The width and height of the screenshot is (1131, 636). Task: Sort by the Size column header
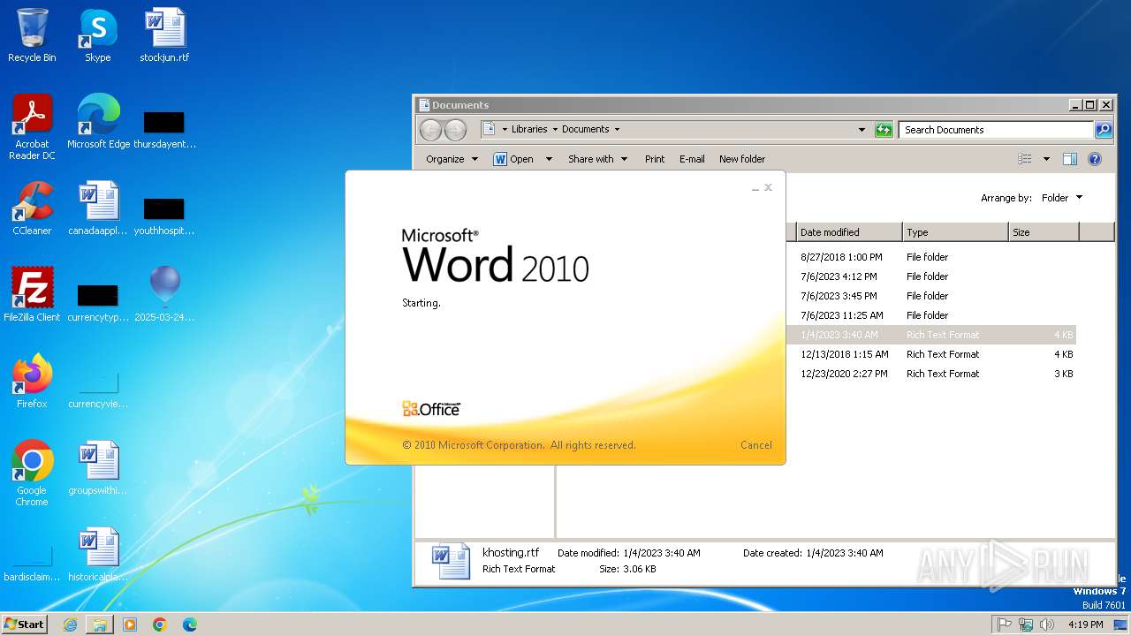click(x=1044, y=232)
